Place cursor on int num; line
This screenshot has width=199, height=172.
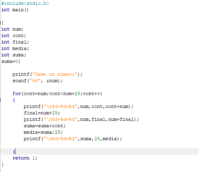click(x=12, y=29)
